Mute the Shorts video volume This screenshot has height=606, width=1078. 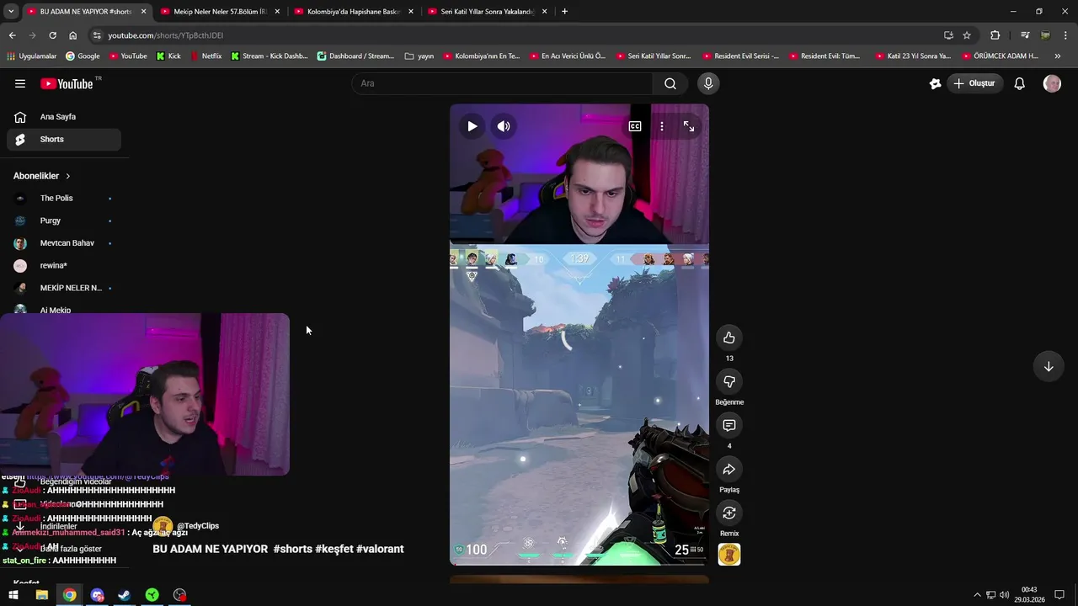[x=504, y=126]
